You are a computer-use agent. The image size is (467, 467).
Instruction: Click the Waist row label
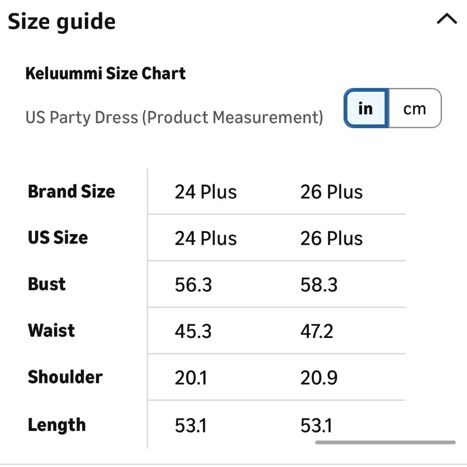[52, 330]
